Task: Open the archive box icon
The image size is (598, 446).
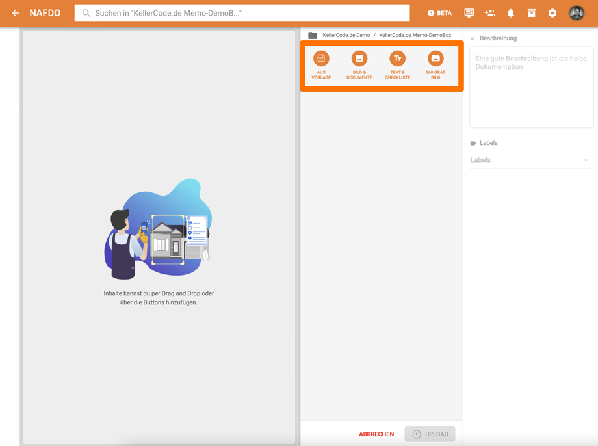Action: (x=531, y=13)
